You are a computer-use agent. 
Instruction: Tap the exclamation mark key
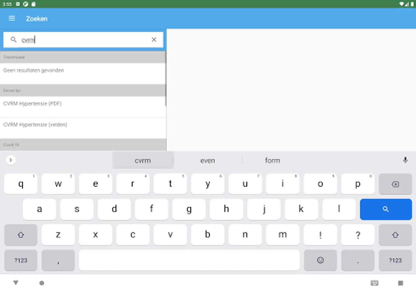[x=320, y=235]
